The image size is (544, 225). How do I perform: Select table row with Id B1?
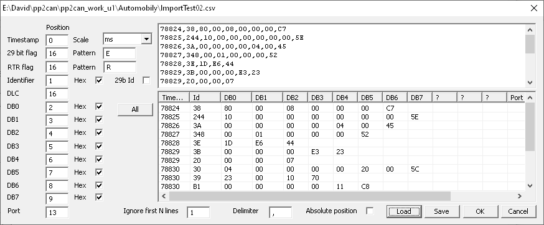pyautogui.click(x=342, y=186)
